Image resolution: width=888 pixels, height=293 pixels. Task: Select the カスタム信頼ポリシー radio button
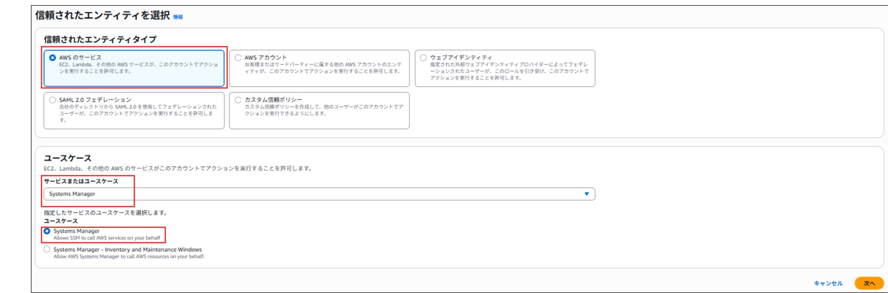coord(238,100)
